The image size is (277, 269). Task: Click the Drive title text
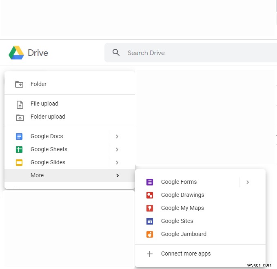[x=38, y=53]
